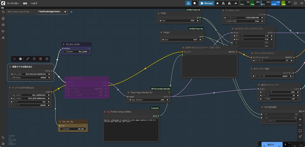
Task: Open the model library cube icon
Action: (3, 25)
